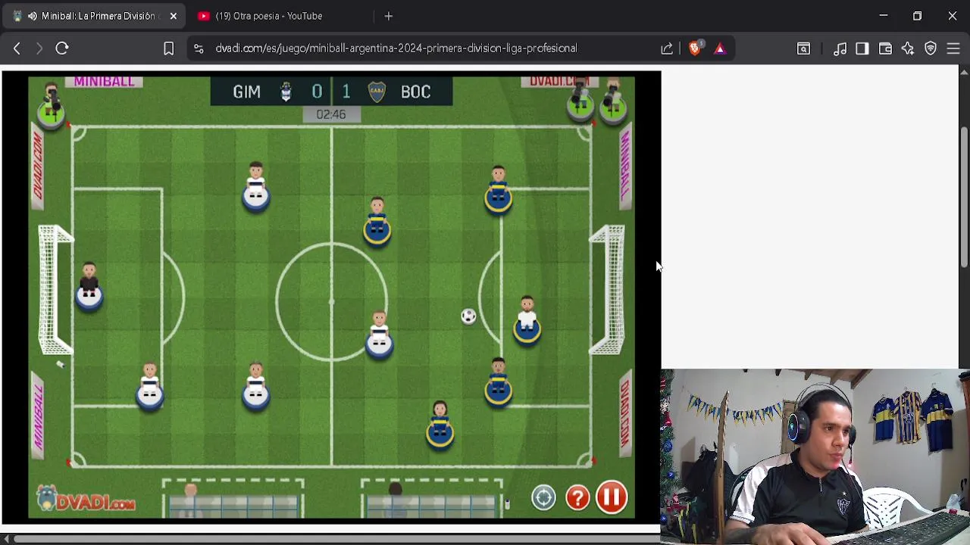Open the music note media control
The width and height of the screenshot is (970, 545).
click(x=840, y=48)
